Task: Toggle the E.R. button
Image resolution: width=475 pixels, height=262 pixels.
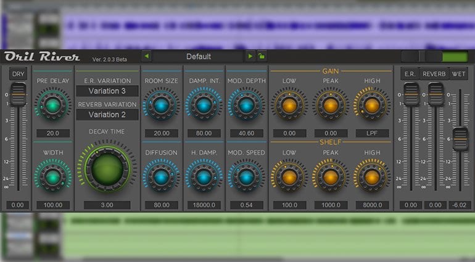Action: pyautogui.click(x=410, y=74)
